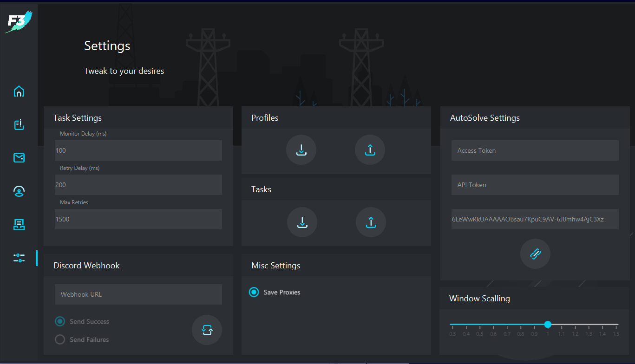Export tasks using the upload icon

tap(371, 222)
